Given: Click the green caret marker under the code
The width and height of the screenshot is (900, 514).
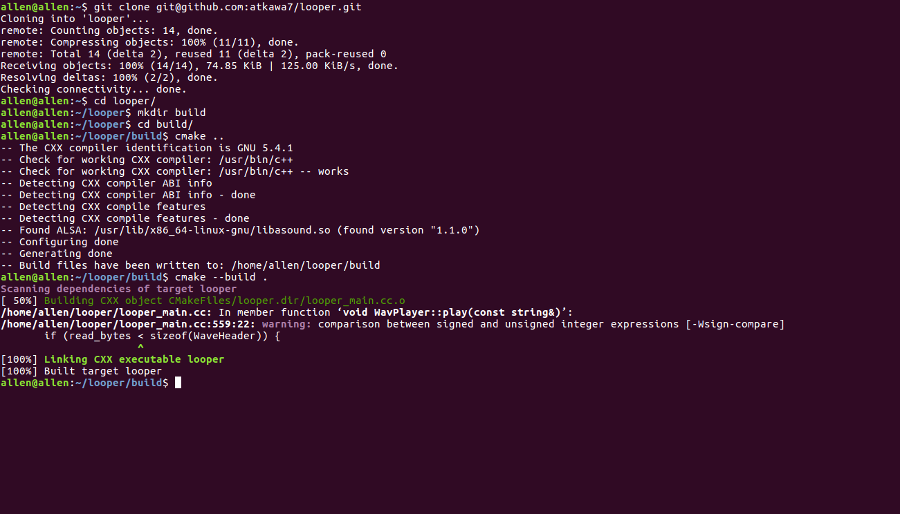Looking at the screenshot, I should click(x=140, y=348).
